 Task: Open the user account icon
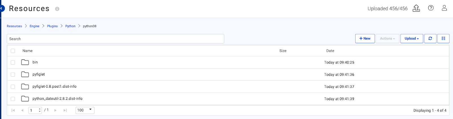[x=444, y=8]
